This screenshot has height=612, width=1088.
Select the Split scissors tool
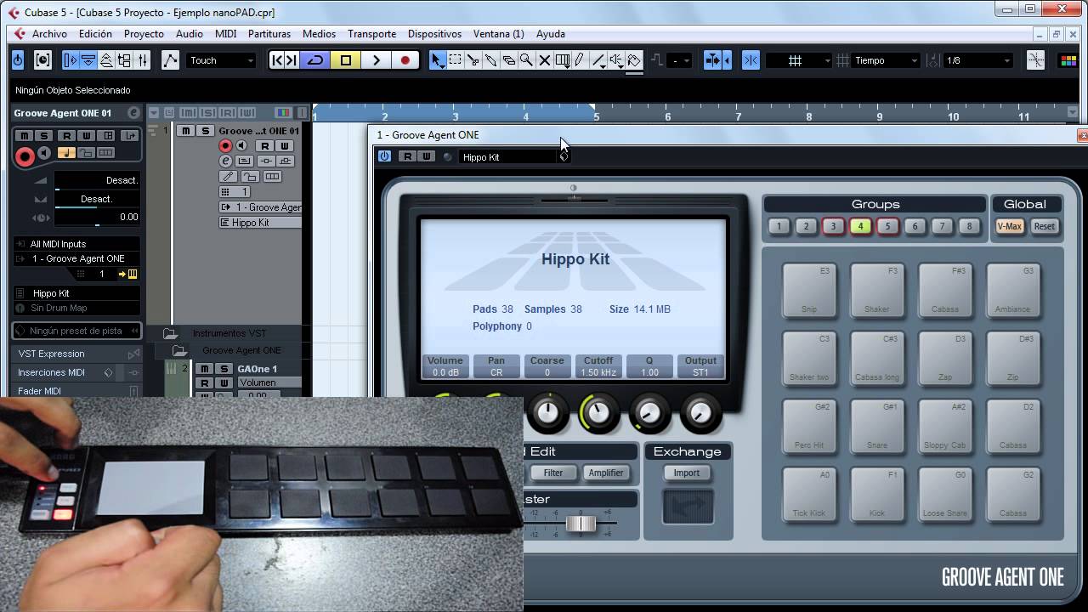point(473,60)
